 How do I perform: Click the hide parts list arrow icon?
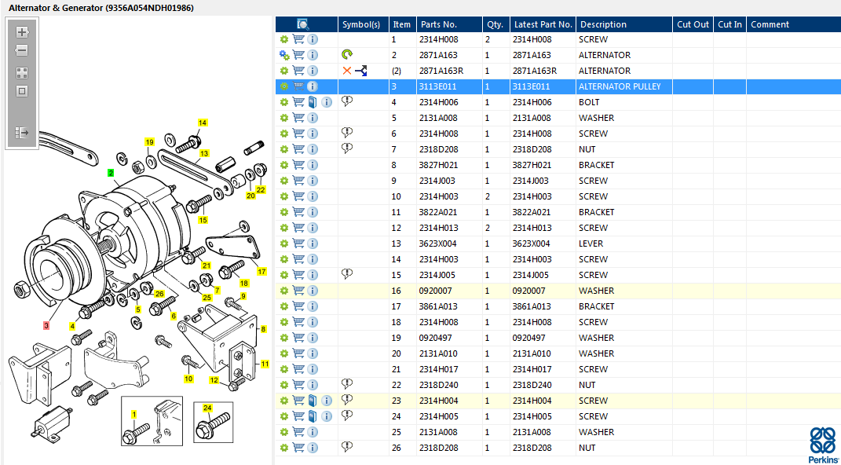tap(22, 133)
